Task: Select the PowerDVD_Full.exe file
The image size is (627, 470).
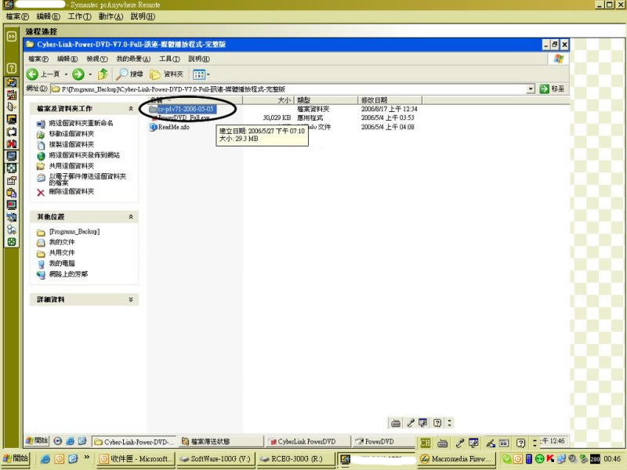Action: (x=183, y=118)
